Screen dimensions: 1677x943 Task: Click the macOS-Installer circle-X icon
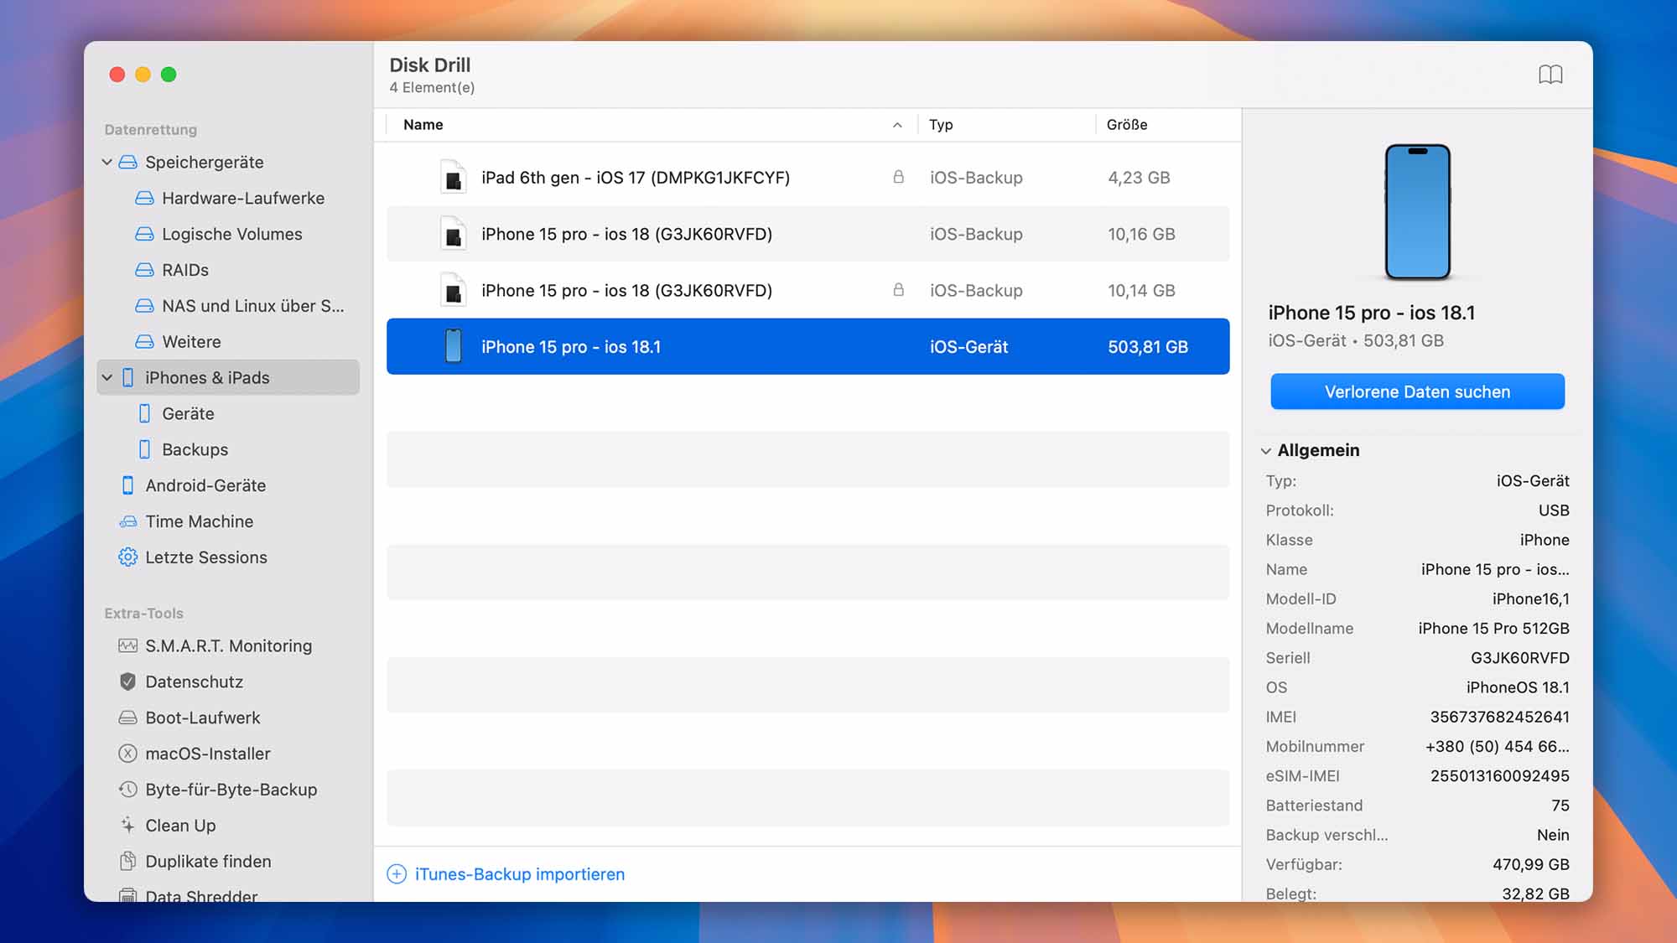[127, 754]
